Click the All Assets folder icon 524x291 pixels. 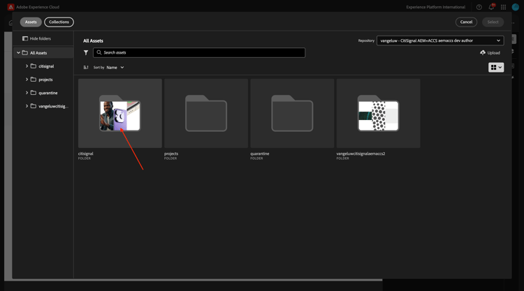pyautogui.click(x=24, y=53)
